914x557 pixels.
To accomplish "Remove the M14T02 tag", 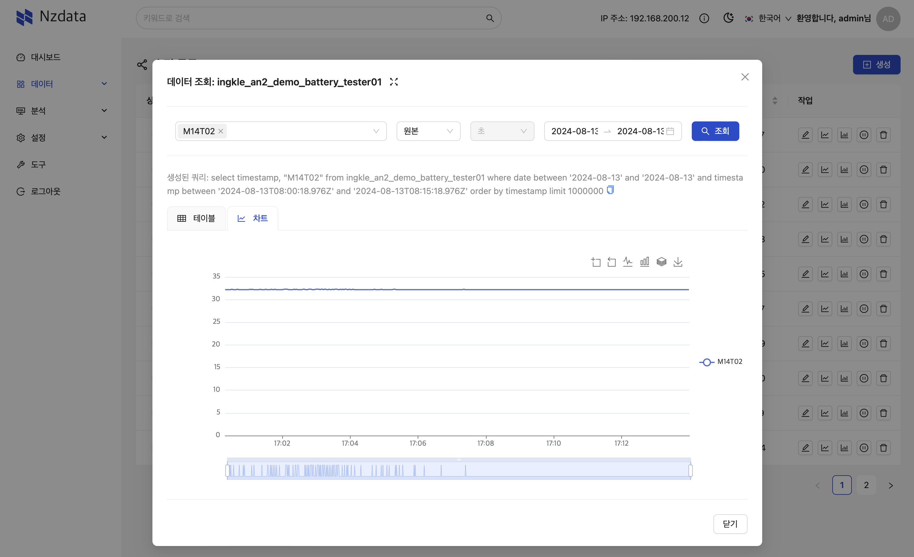I will [x=221, y=131].
